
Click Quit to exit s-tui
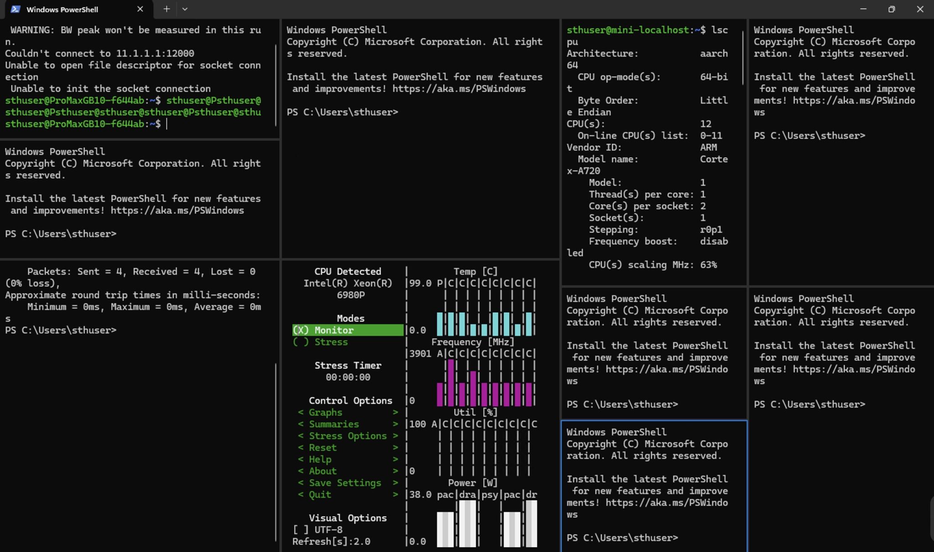pyautogui.click(x=319, y=495)
